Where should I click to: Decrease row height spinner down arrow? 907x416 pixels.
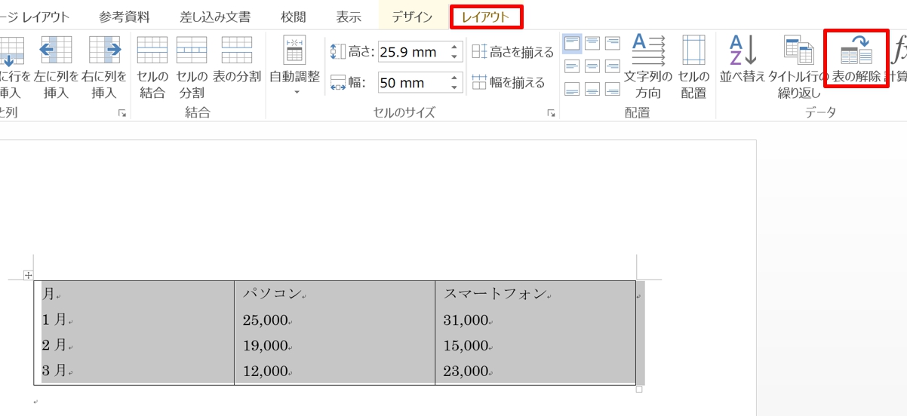[x=454, y=57]
